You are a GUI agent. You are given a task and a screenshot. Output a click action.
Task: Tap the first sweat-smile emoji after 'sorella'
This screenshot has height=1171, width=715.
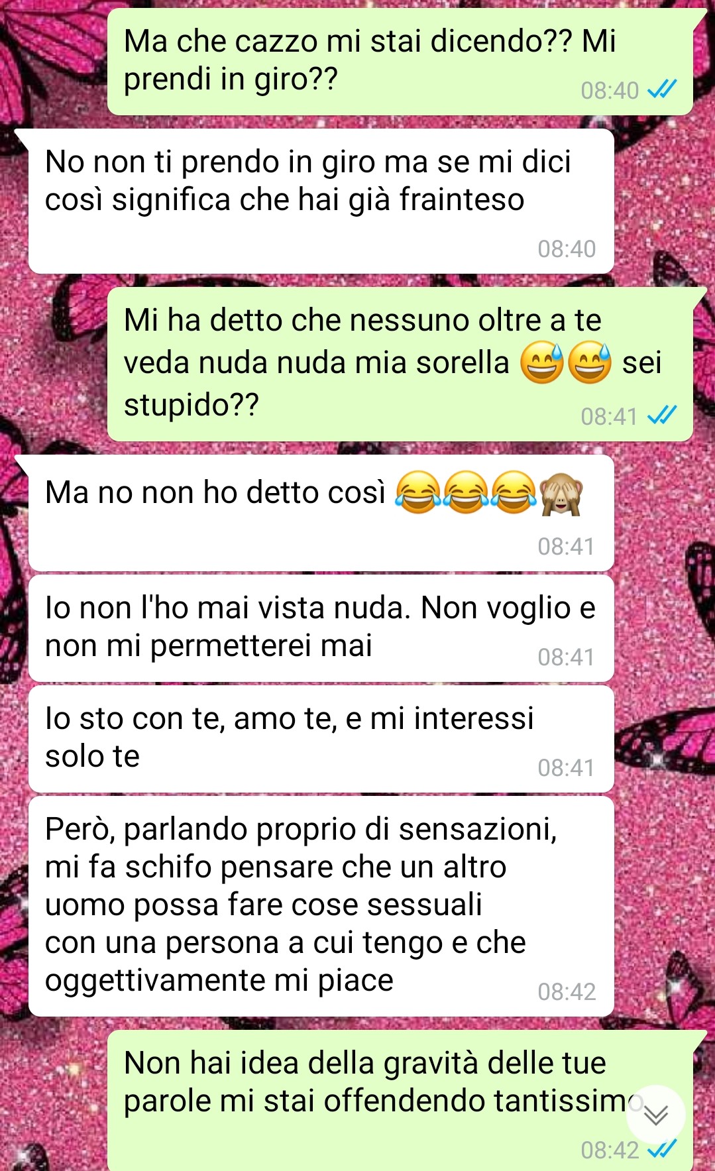pyautogui.click(x=542, y=363)
